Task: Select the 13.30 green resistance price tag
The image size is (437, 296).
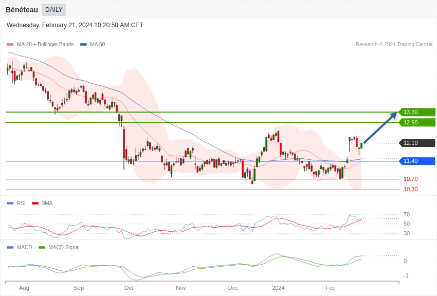Action: pos(417,112)
